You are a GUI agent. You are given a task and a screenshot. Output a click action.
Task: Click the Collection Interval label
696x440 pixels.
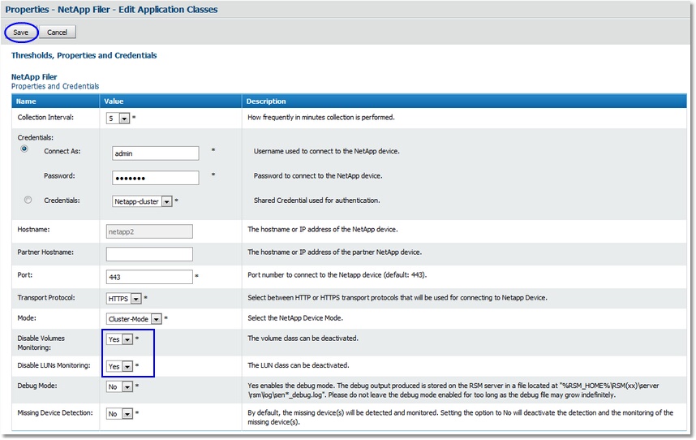tap(45, 117)
